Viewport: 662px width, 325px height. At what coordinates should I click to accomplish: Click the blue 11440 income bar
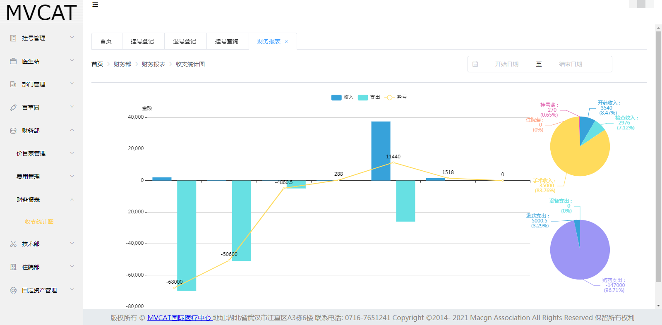(x=381, y=151)
